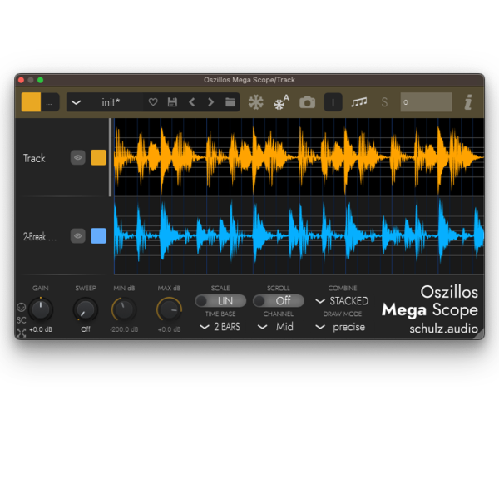Open the preset folder icon

tap(230, 102)
